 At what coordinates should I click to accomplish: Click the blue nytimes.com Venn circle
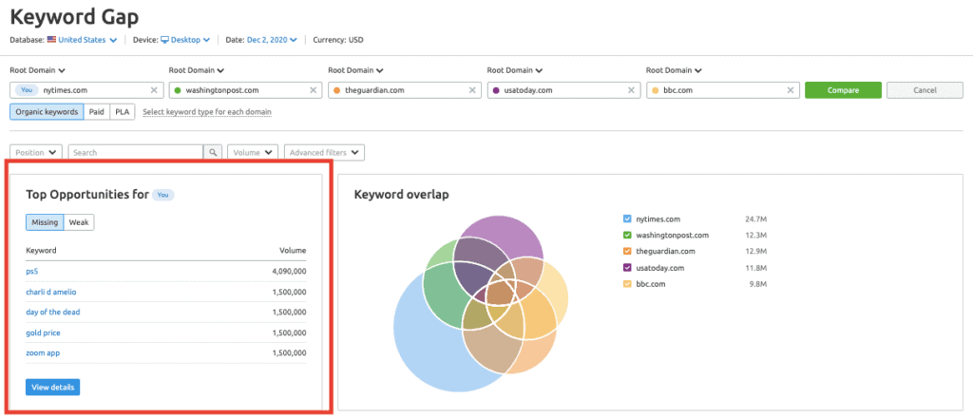(429, 353)
